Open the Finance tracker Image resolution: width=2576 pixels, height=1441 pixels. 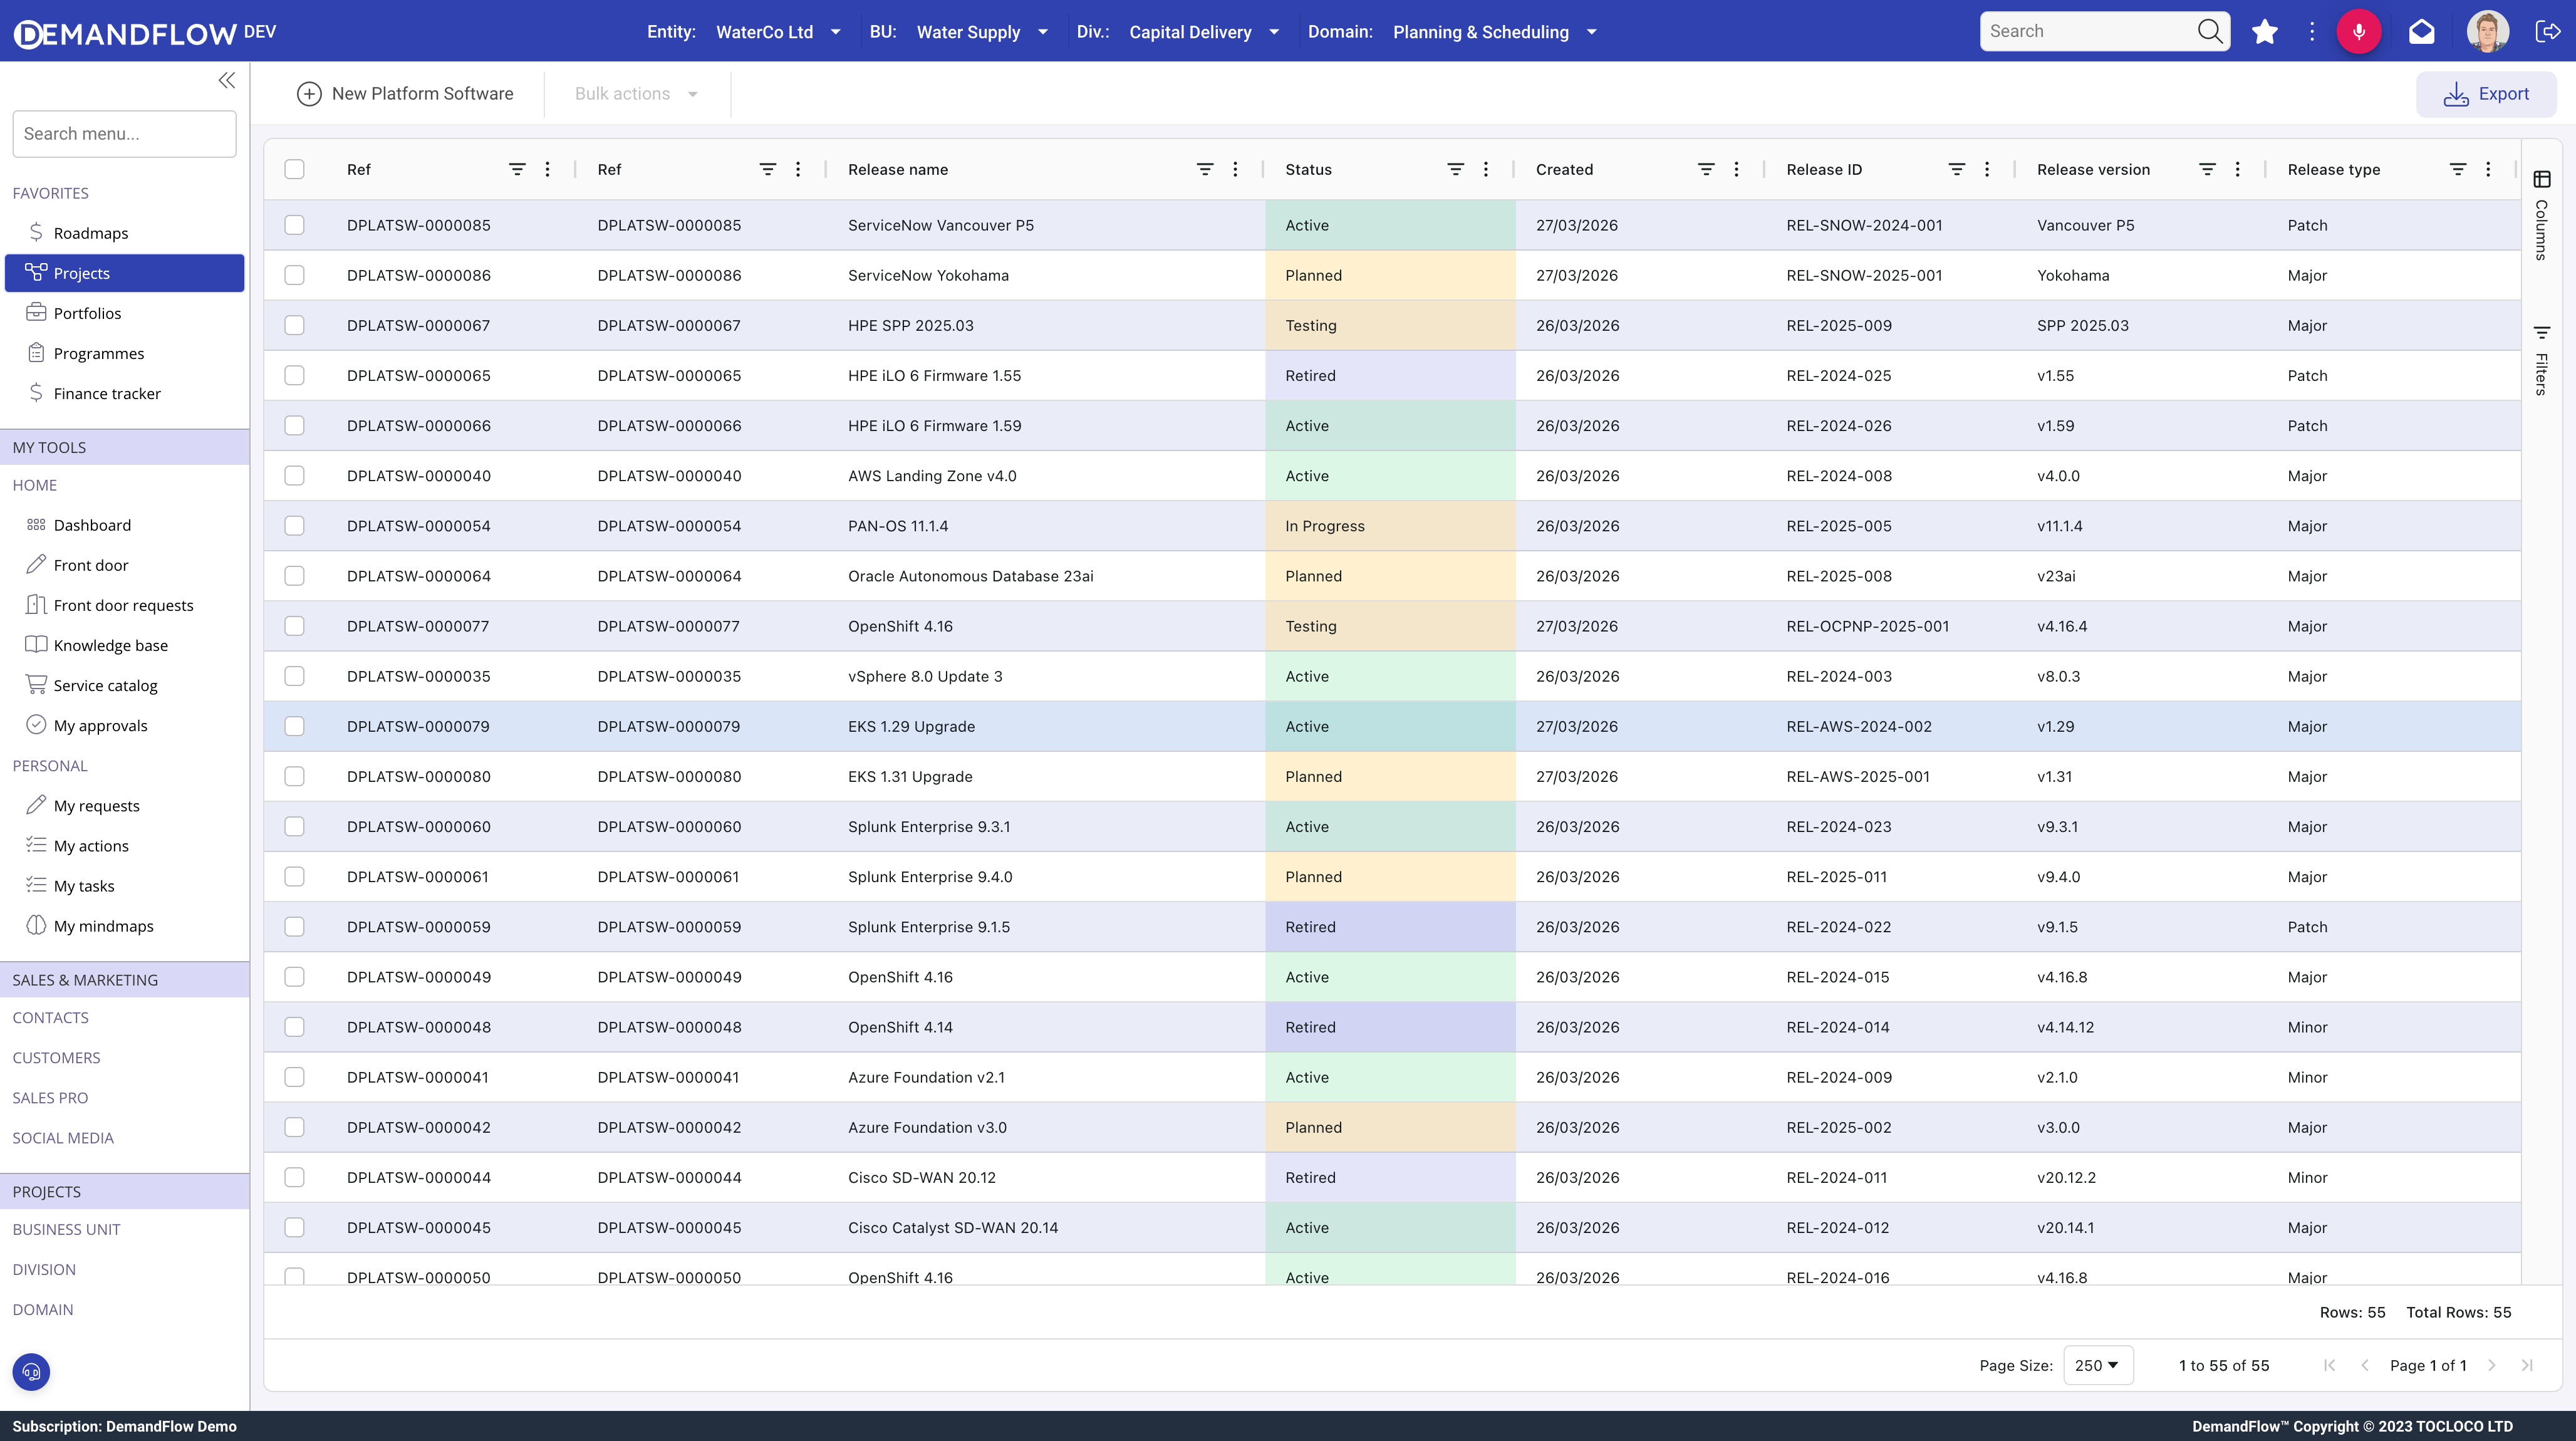[107, 393]
